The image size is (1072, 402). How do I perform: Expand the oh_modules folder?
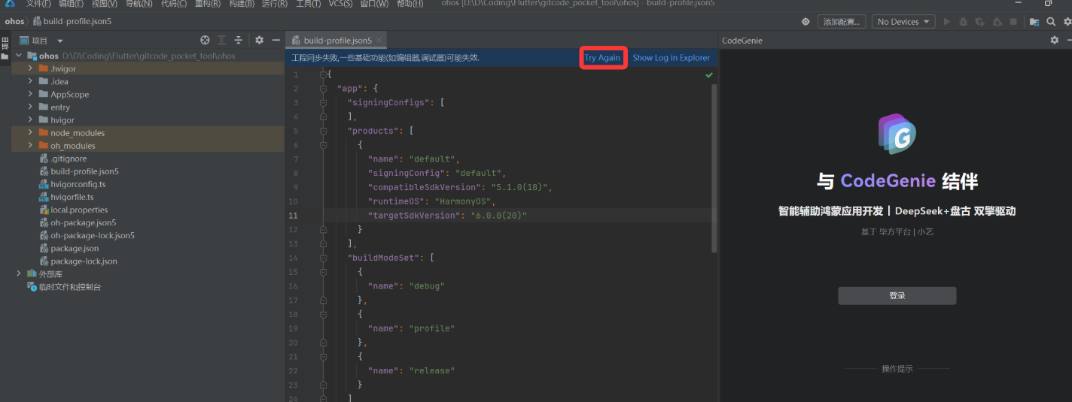click(30, 145)
